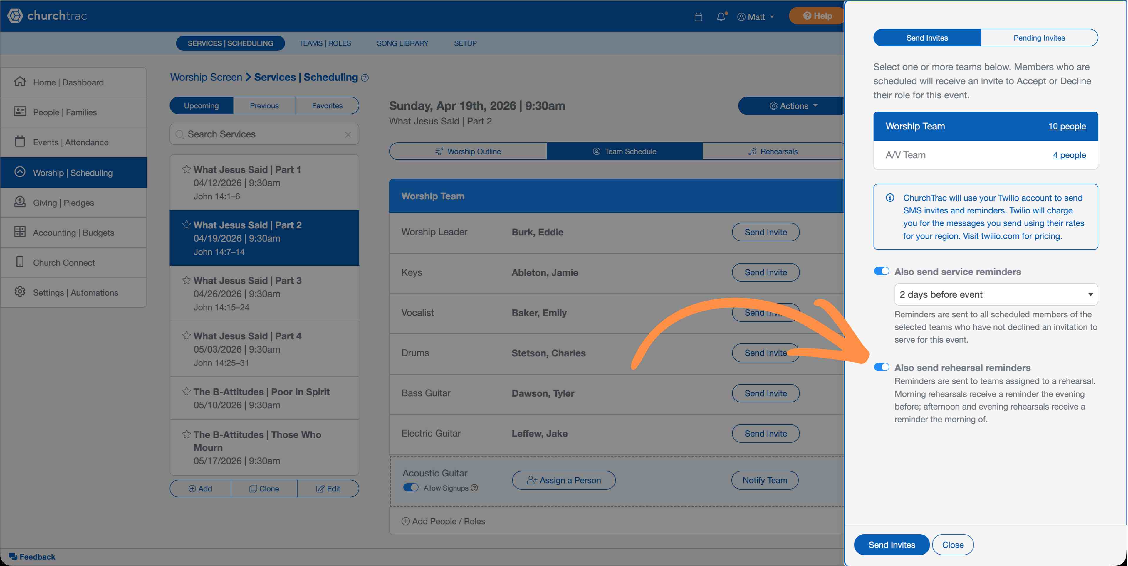Open the Worship Outline tab
1128x566 pixels.
pyautogui.click(x=468, y=151)
